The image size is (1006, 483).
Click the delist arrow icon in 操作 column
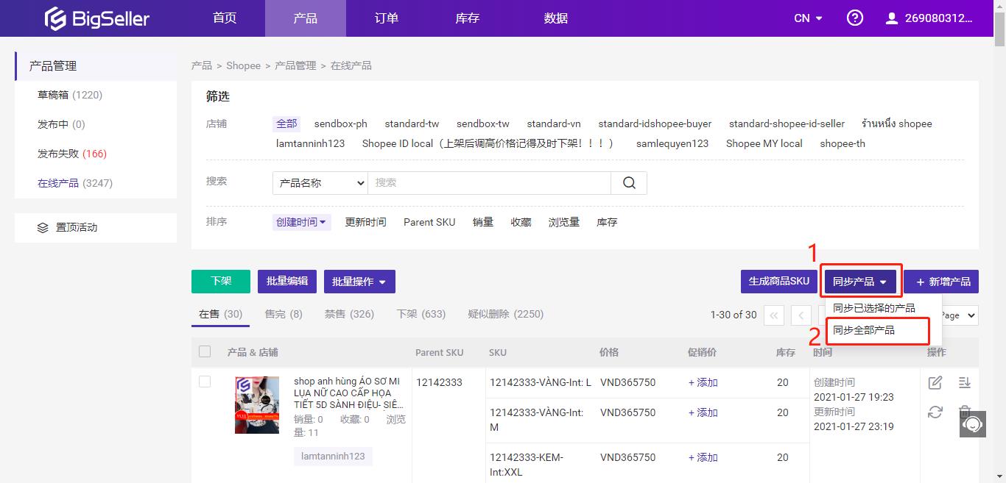click(x=965, y=382)
